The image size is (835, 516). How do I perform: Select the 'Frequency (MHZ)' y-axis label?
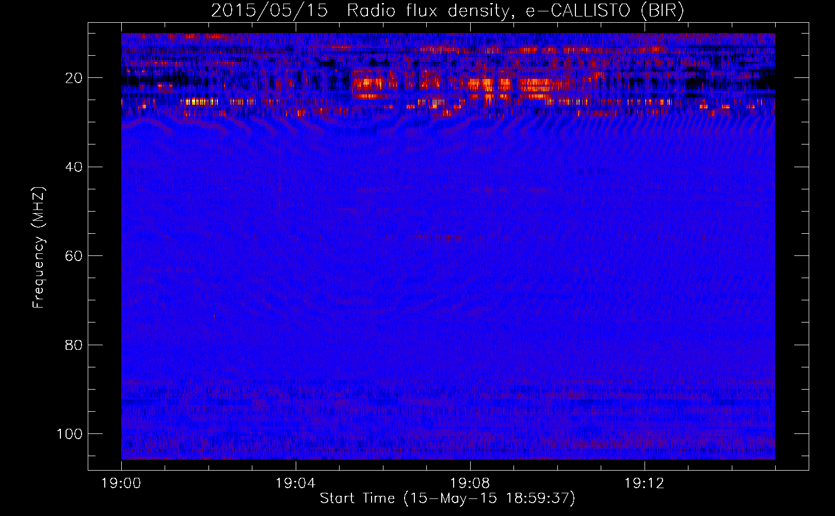coord(39,248)
